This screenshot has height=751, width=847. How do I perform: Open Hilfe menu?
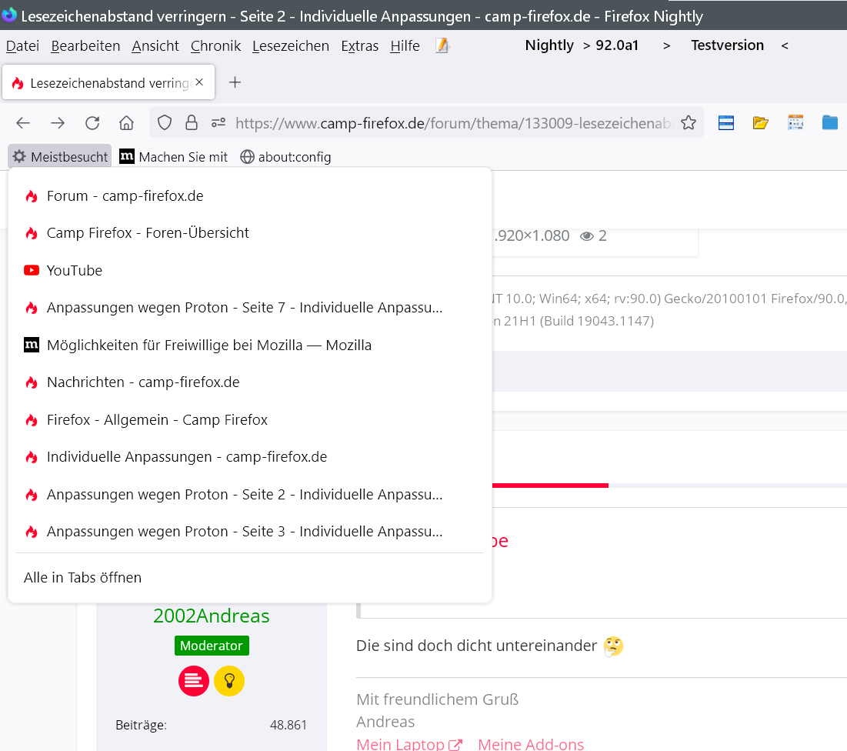coord(405,46)
